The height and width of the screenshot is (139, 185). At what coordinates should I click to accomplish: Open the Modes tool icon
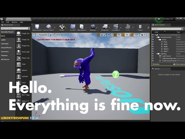(x=62, y=27)
